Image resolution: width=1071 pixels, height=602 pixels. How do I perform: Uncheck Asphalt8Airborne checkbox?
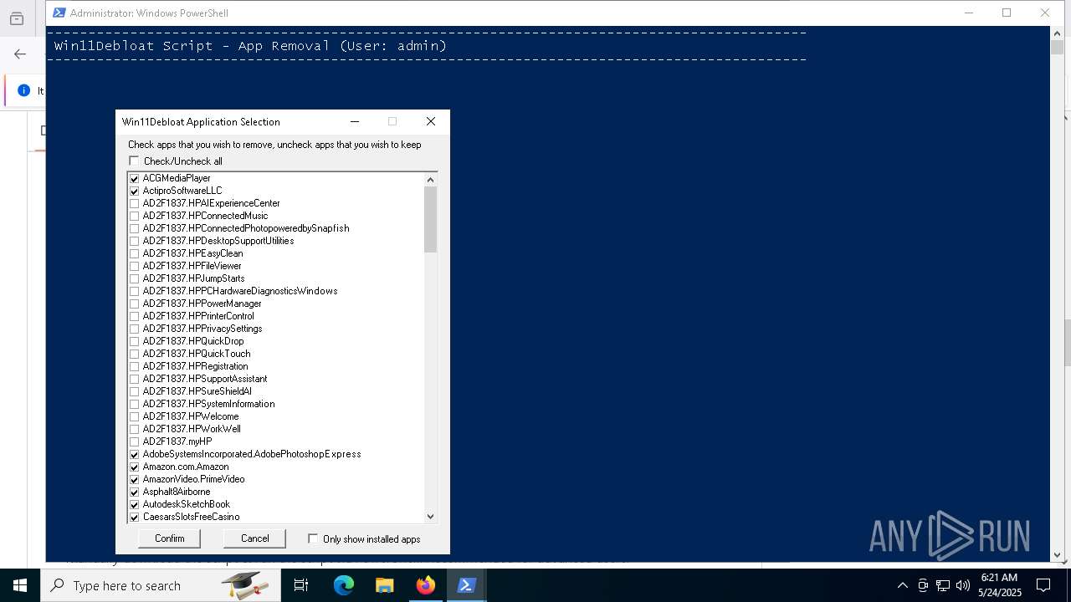coord(135,492)
